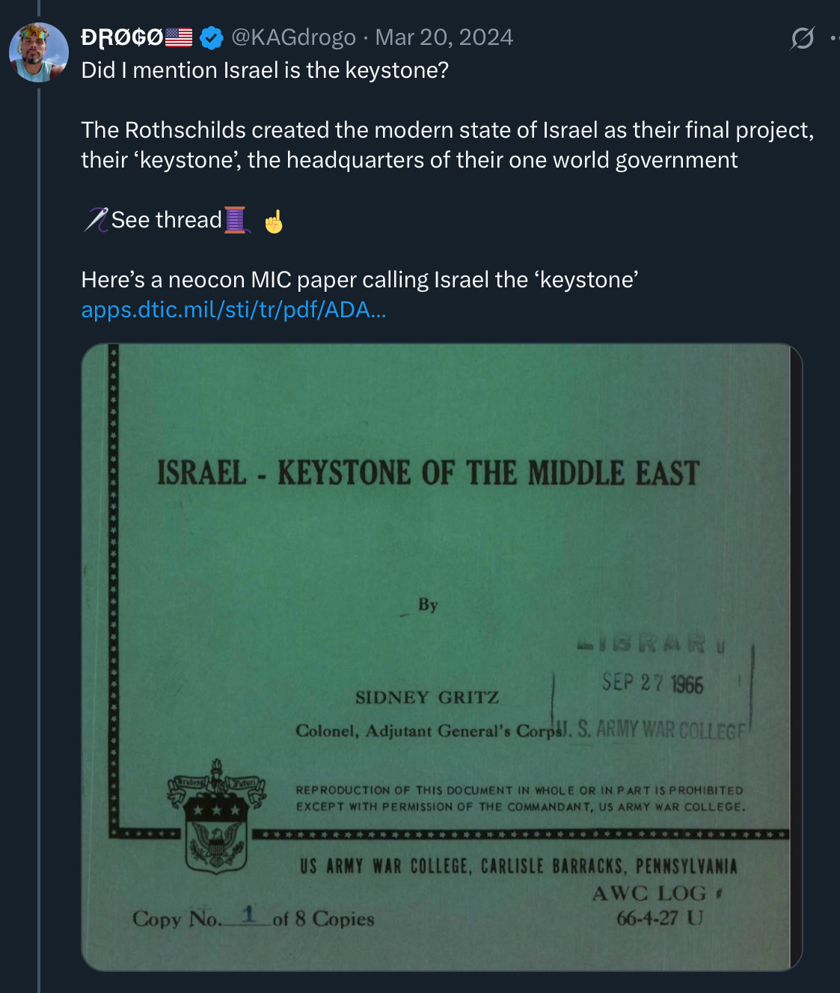Image resolution: width=840 pixels, height=993 pixels.
Task: Click the blue verified checkmark badge
Action: [x=212, y=37]
